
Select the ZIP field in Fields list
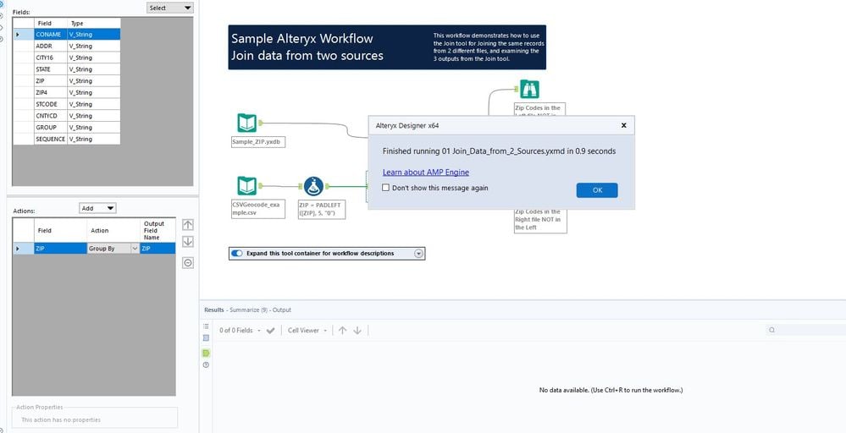66,81
